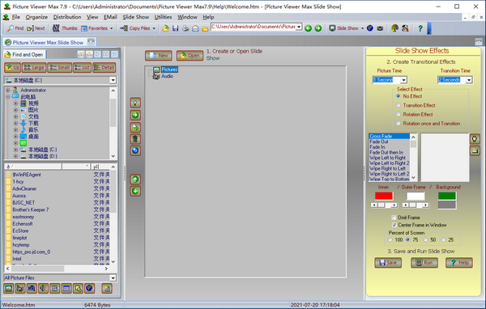Click the green move down arrow icon
Screen dimensions: 486x309
[135, 191]
